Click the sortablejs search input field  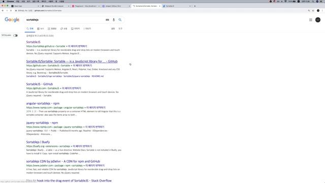[64, 20]
